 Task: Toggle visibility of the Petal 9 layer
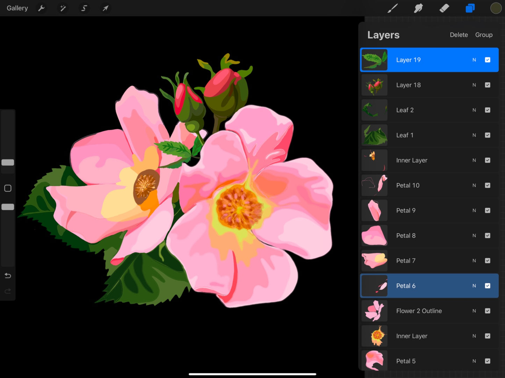coord(488,210)
